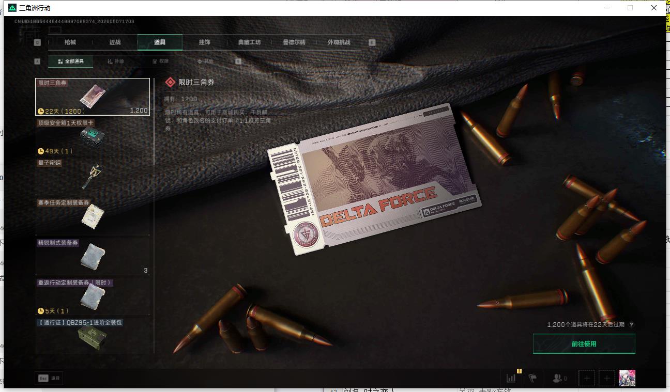Switch to the 近战 (melee) tab

point(115,42)
